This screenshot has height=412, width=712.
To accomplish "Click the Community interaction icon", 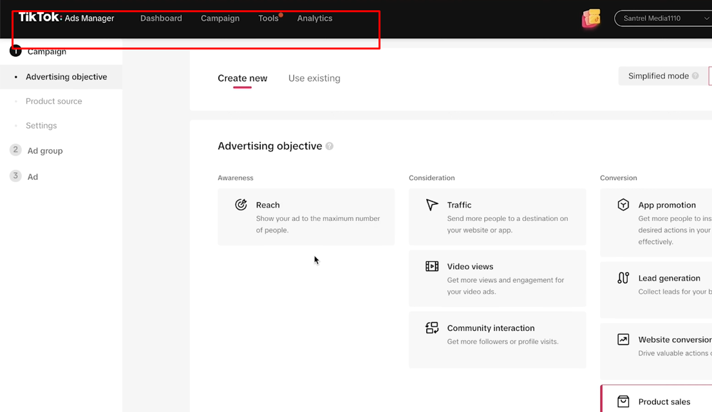I will [x=432, y=328].
